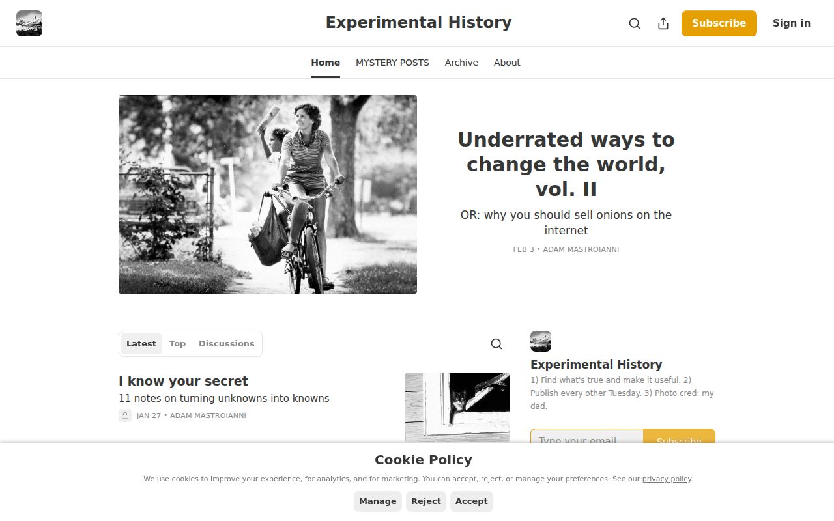Open the Discussions tab

226,343
